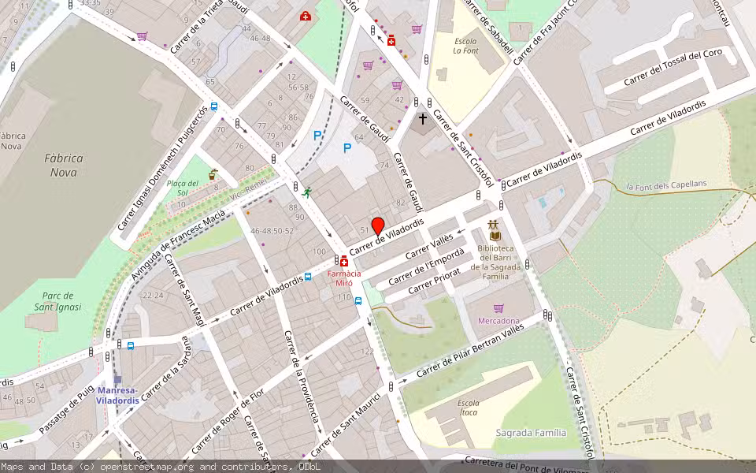Click the green pedestrian crossing figure icon
The height and width of the screenshot is (473, 756).
[x=307, y=193]
